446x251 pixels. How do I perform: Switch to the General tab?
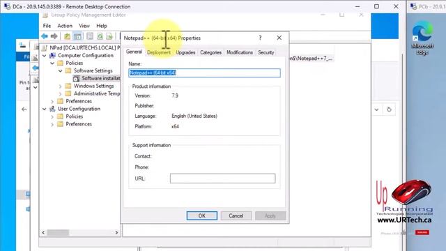(x=134, y=52)
